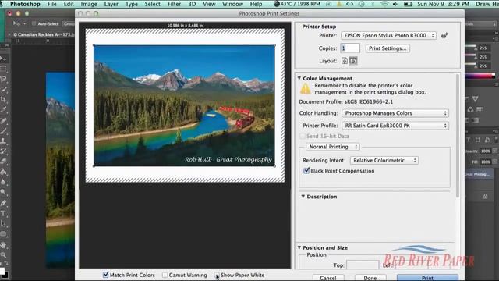Open the Opacity dropdown in Layers panel

tap(495, 151)
